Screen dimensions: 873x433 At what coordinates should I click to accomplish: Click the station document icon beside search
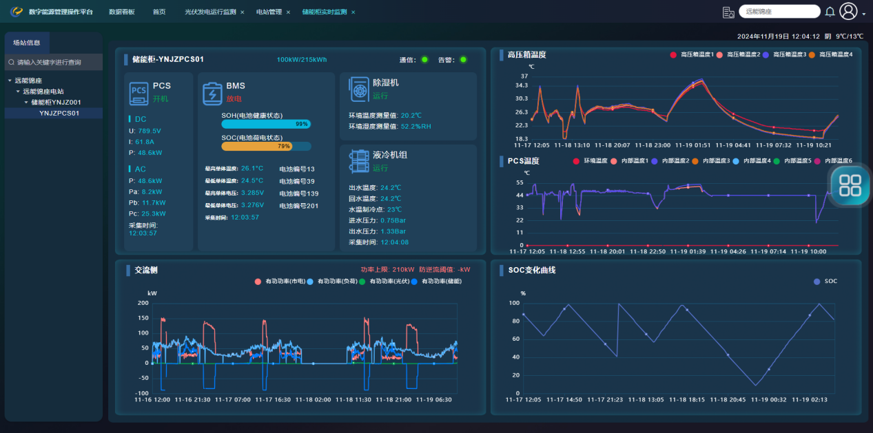coord(728,12)
